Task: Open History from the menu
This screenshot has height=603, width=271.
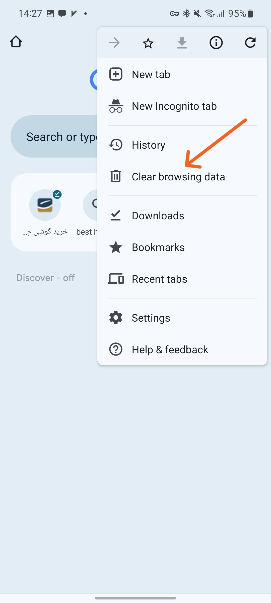Action: click(149, 145)
